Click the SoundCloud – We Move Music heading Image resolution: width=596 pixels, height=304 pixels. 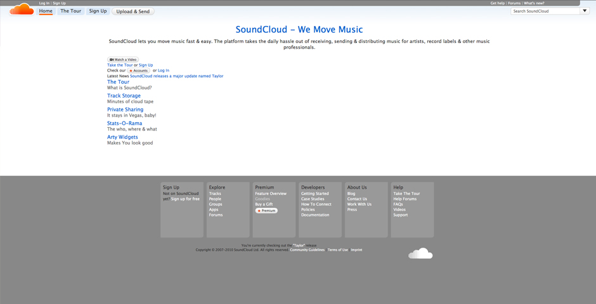[299, 30]
